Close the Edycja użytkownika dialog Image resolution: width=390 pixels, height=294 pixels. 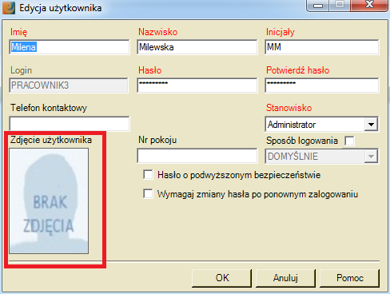pos(369,5)
